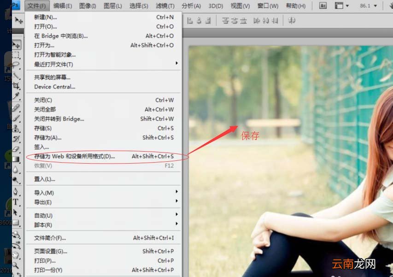Image resolution: width=393 pixels, height=277 pixels.
Task: Select the Rectangular Marquee tool
Action: (16, 55)
